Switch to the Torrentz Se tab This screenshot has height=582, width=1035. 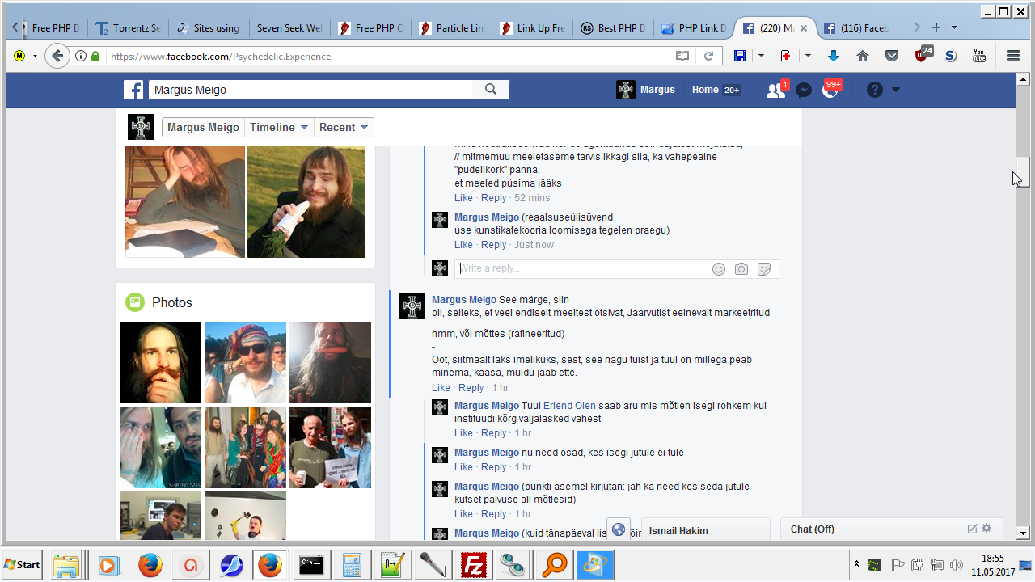click(x=128, y=27)
